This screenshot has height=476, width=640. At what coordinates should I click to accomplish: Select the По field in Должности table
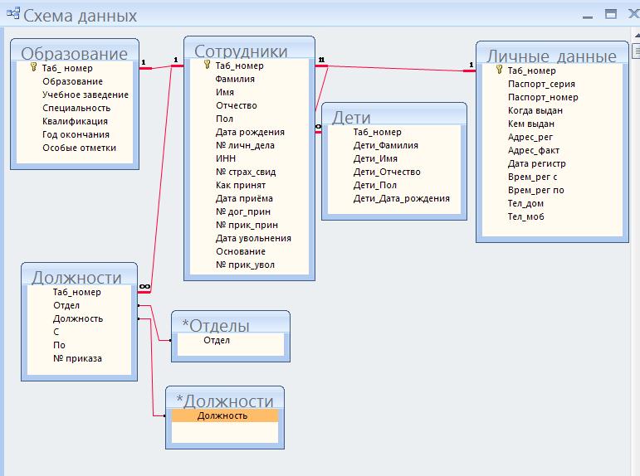pyautogui.click(x=79, y=345)
